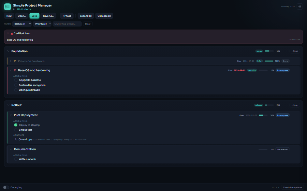Click the Simple Project Manager logo icon
The width and height of the screenshot is (307, 191).
(8, 7)
